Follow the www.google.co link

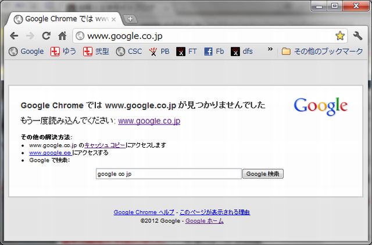coord(51,153)
